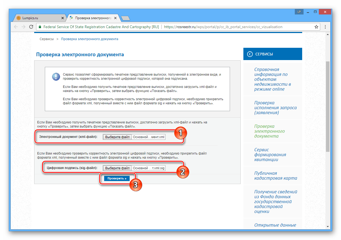Viewport: 341px width, 240px height.
Task: Click the Проверить button
Action: pyautogui.click(x=117, y=178)
